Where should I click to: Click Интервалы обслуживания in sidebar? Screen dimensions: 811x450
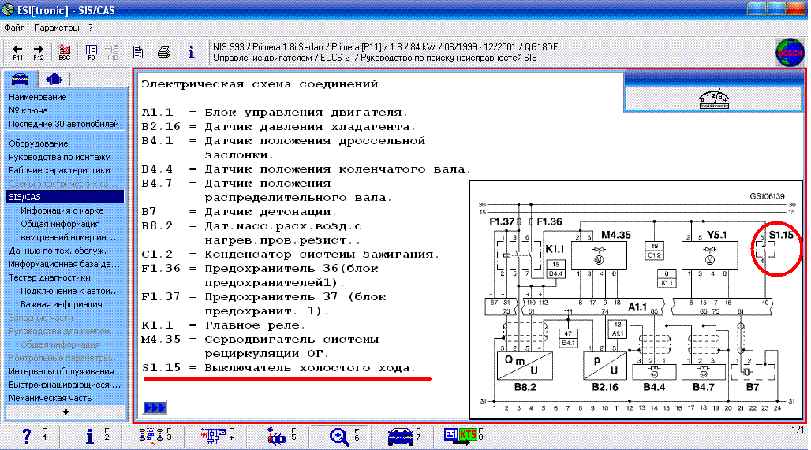pyautogui.click(x=62, y=371)
